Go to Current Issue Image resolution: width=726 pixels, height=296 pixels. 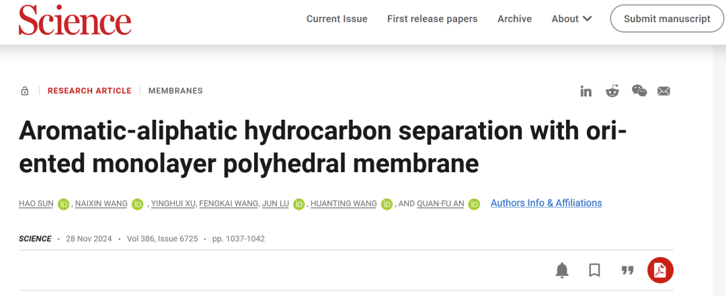click(x=337, y=19)
